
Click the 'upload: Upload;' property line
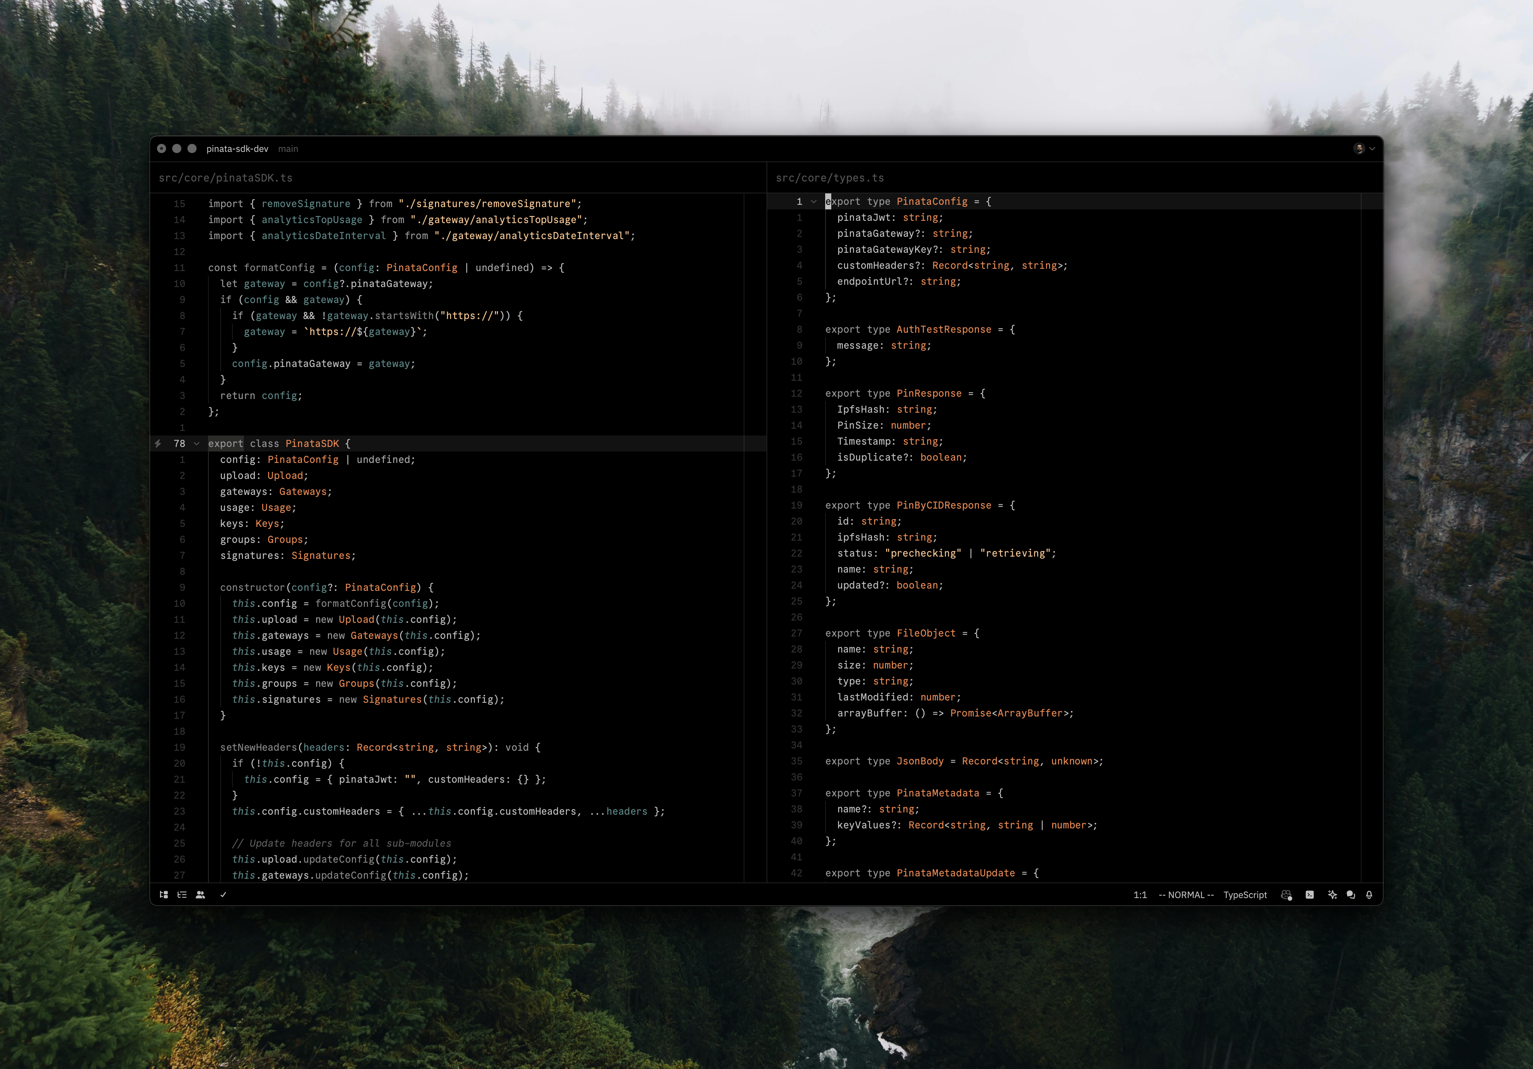pos(264,476)
